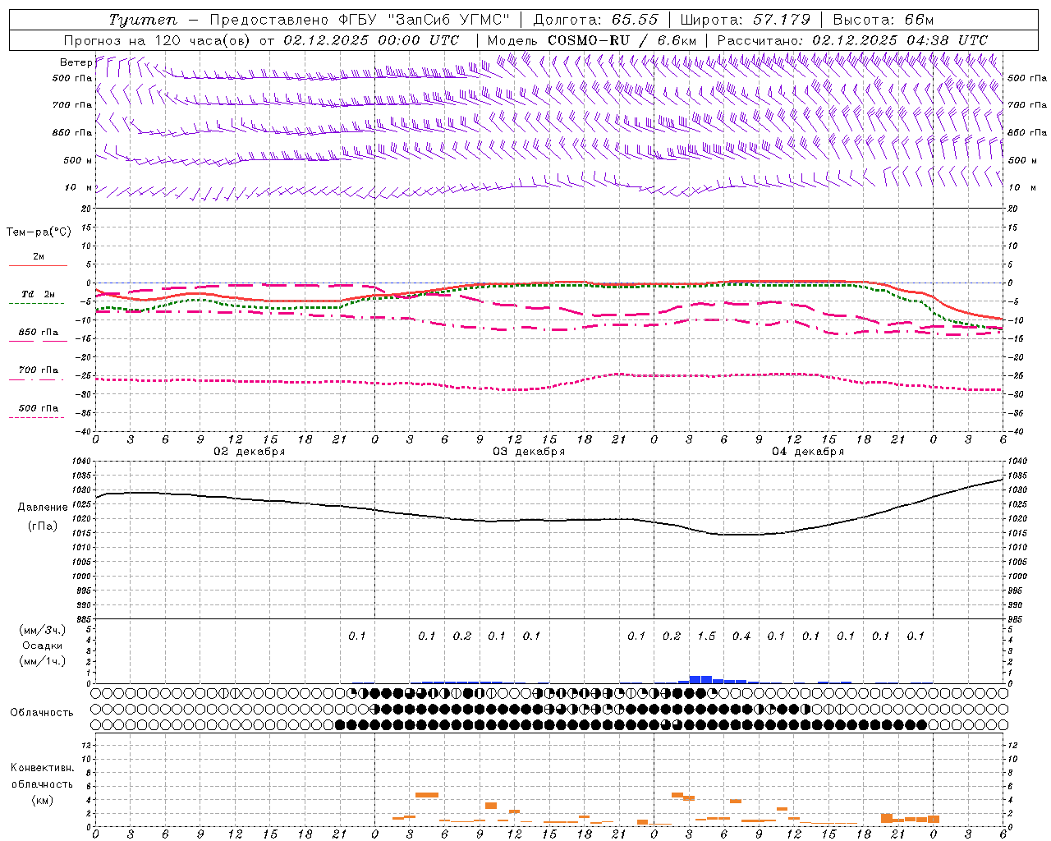Click the "02 декабря" date label
The width and height of the screenshot is (1051, 841).
[x=250, y=452]
